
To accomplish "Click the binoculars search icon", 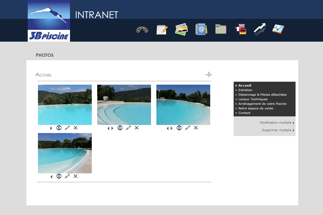I will pyautogui.click(x=142, y=29).
